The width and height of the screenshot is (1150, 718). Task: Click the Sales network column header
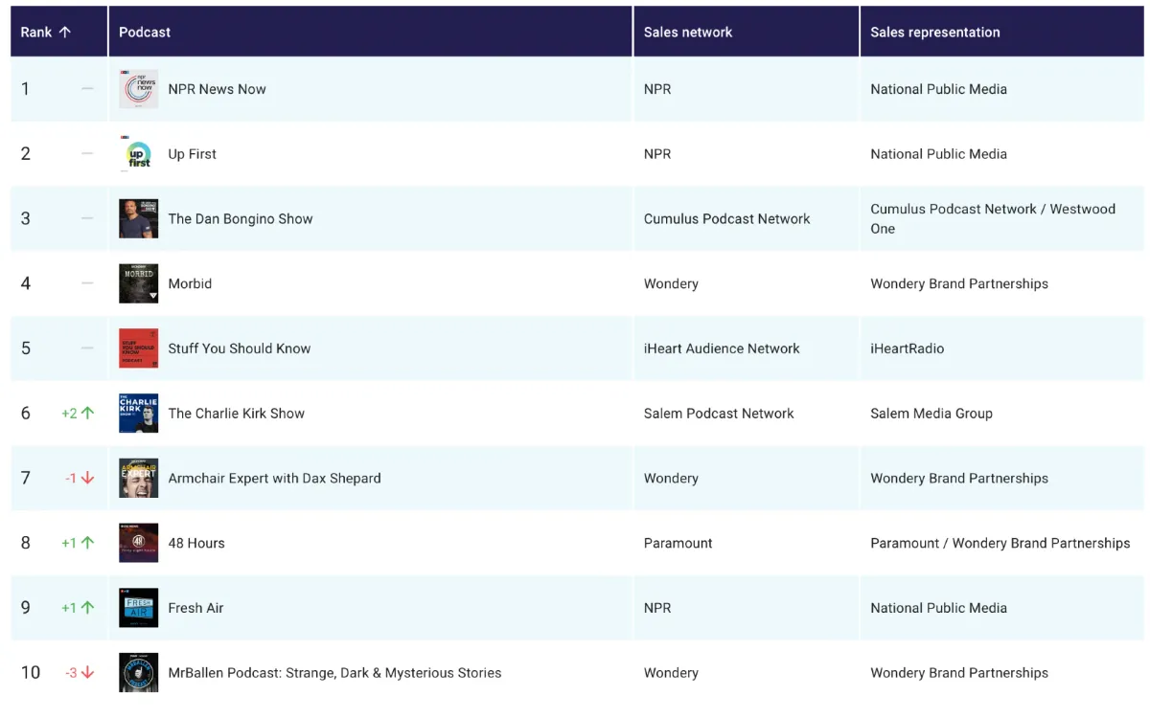coord(688,31)
